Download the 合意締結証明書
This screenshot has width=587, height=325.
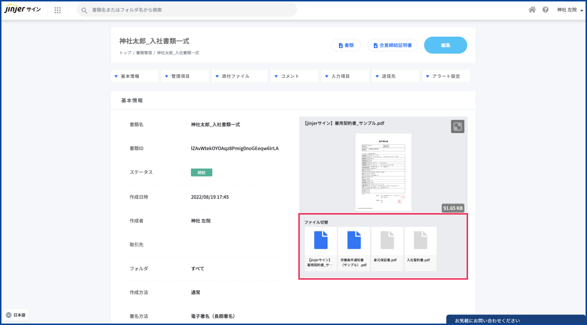[x=392, y=45]
